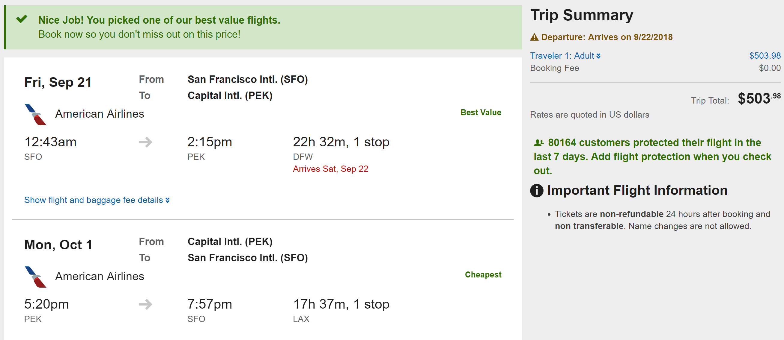Click the green checkmark icon in banner
Image resolution: width=784 pixels, height=340 pixels.
pos(22,19)
